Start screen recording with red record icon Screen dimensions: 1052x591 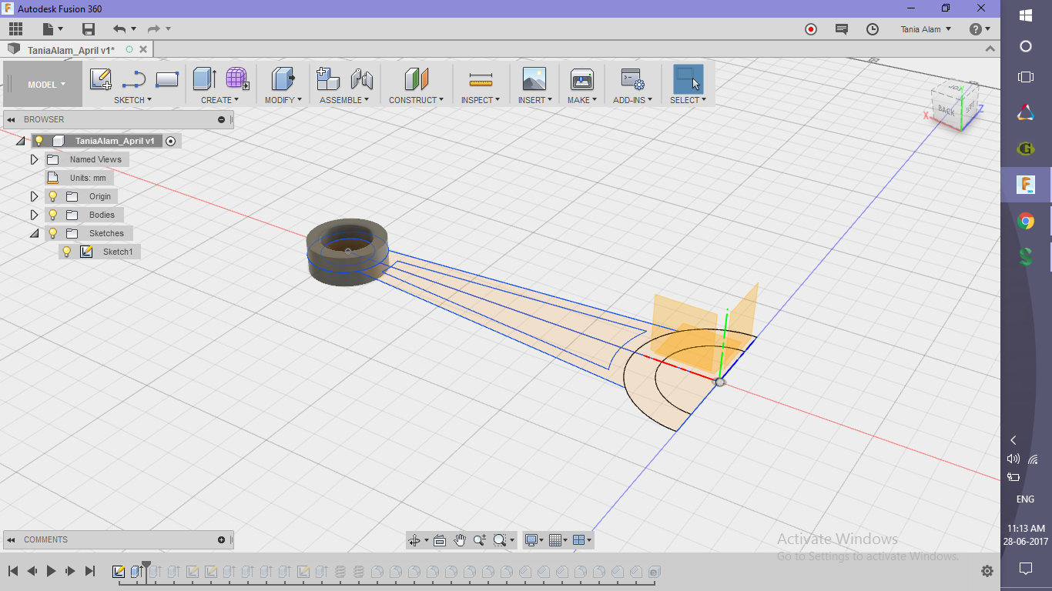[811, 29]
